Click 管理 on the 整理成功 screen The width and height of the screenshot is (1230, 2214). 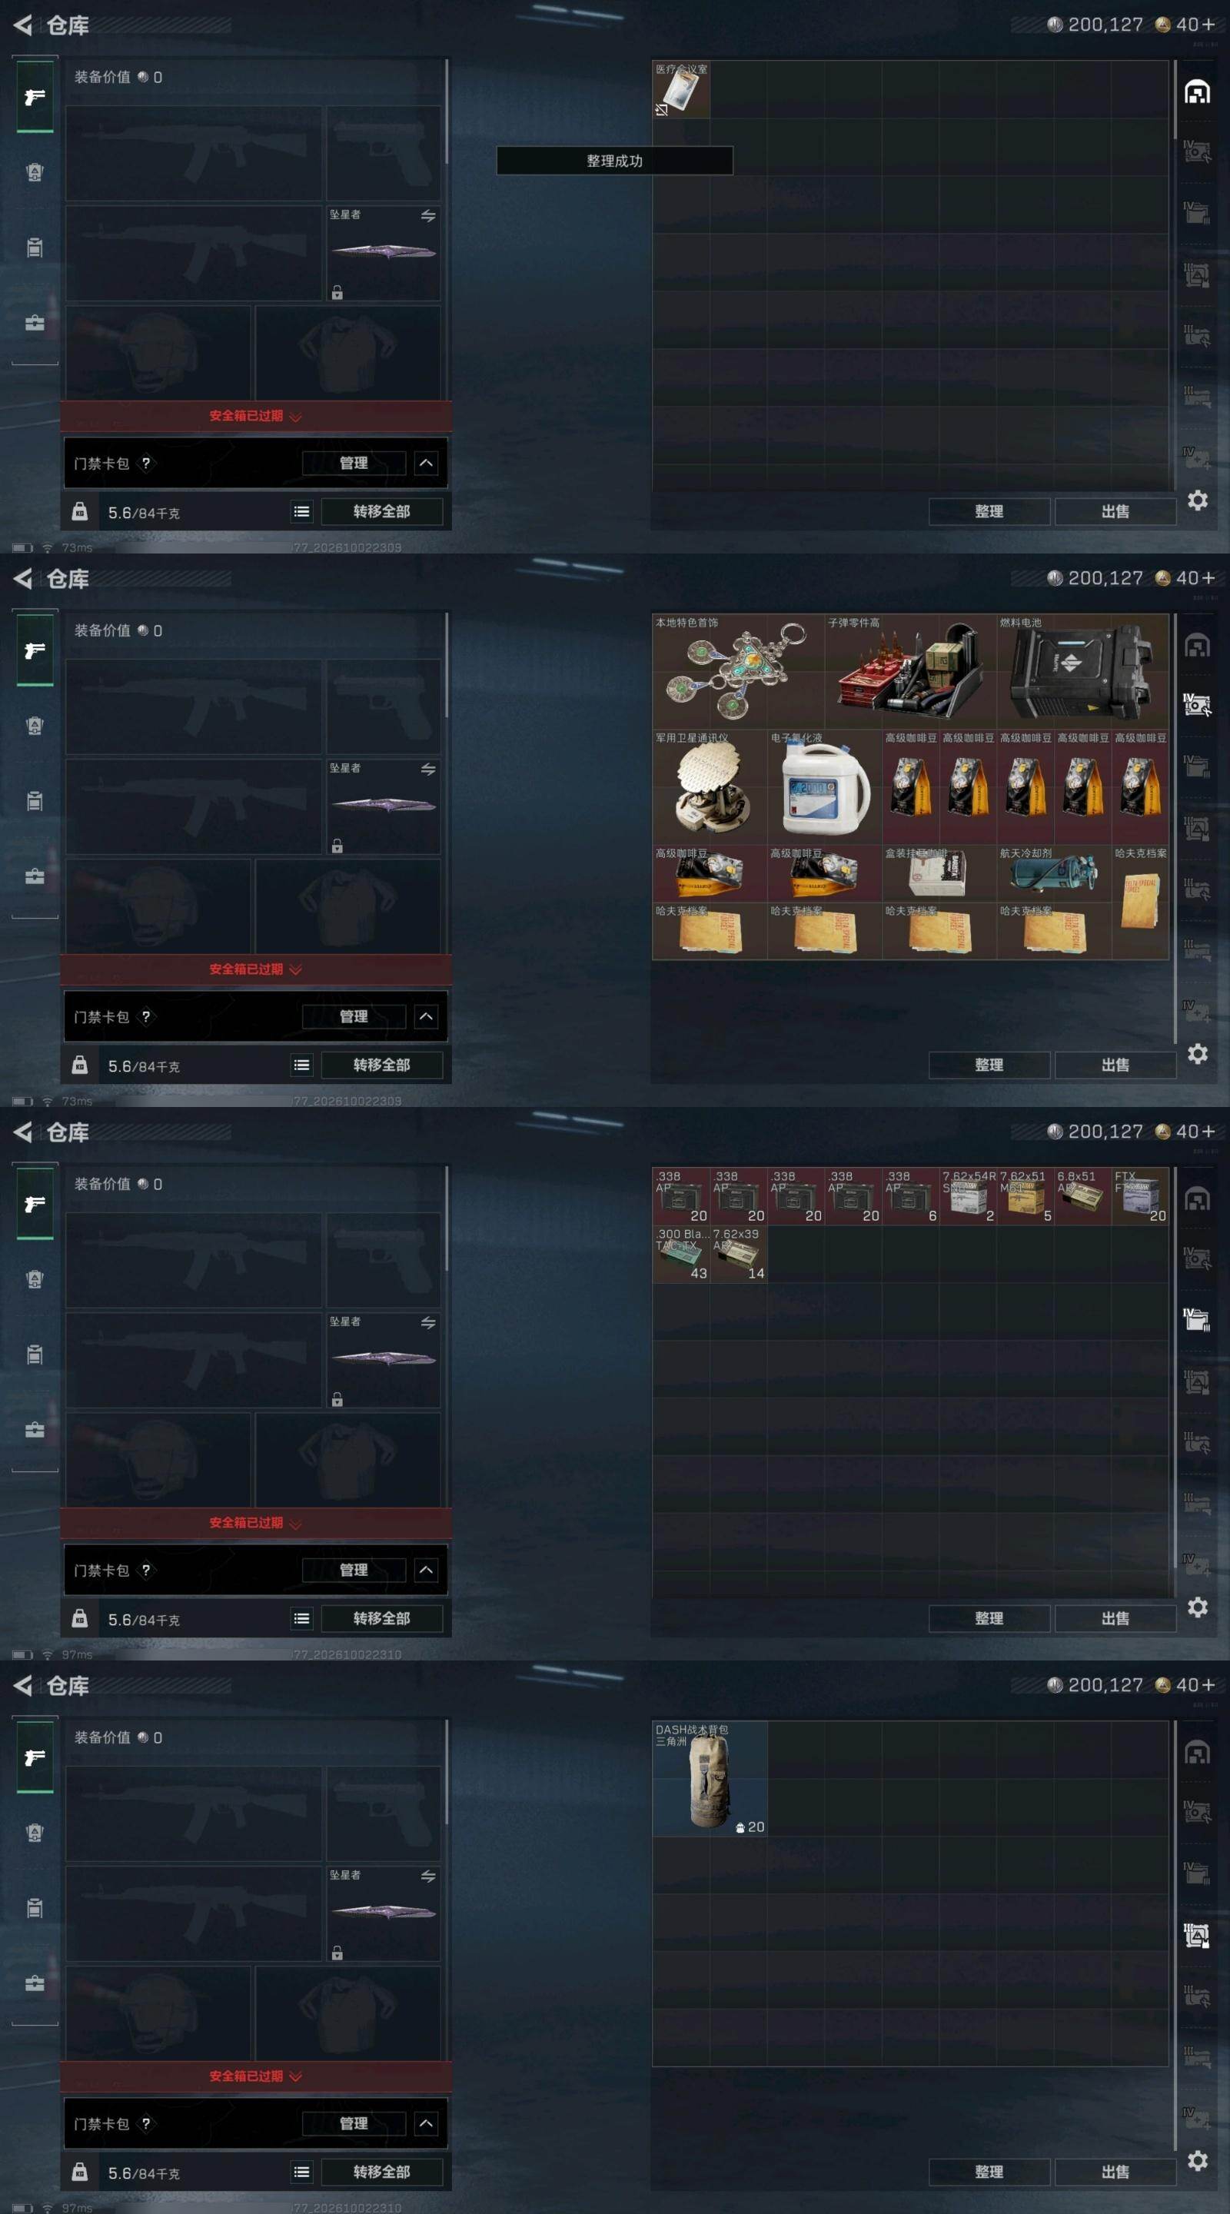(354, 462)
